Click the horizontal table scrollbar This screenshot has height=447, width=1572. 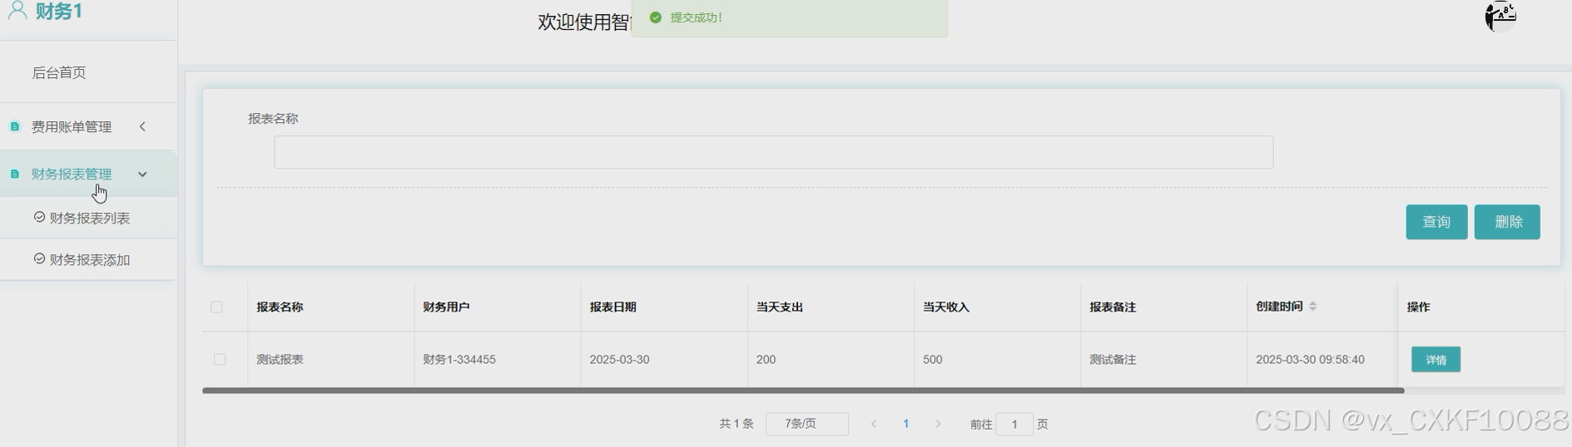pyautogui.click(x=803, y=391)
